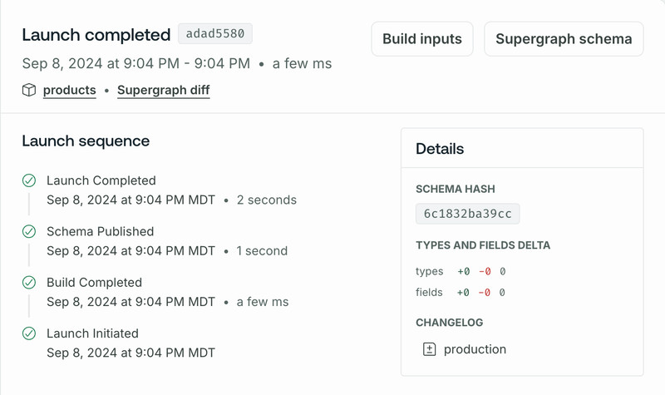Select the Launch Initiated step title
Screen dimensions: 665x395
(92, 333)
